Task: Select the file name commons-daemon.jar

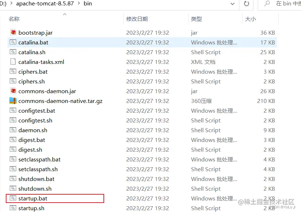Action: [x=47, y=91]
